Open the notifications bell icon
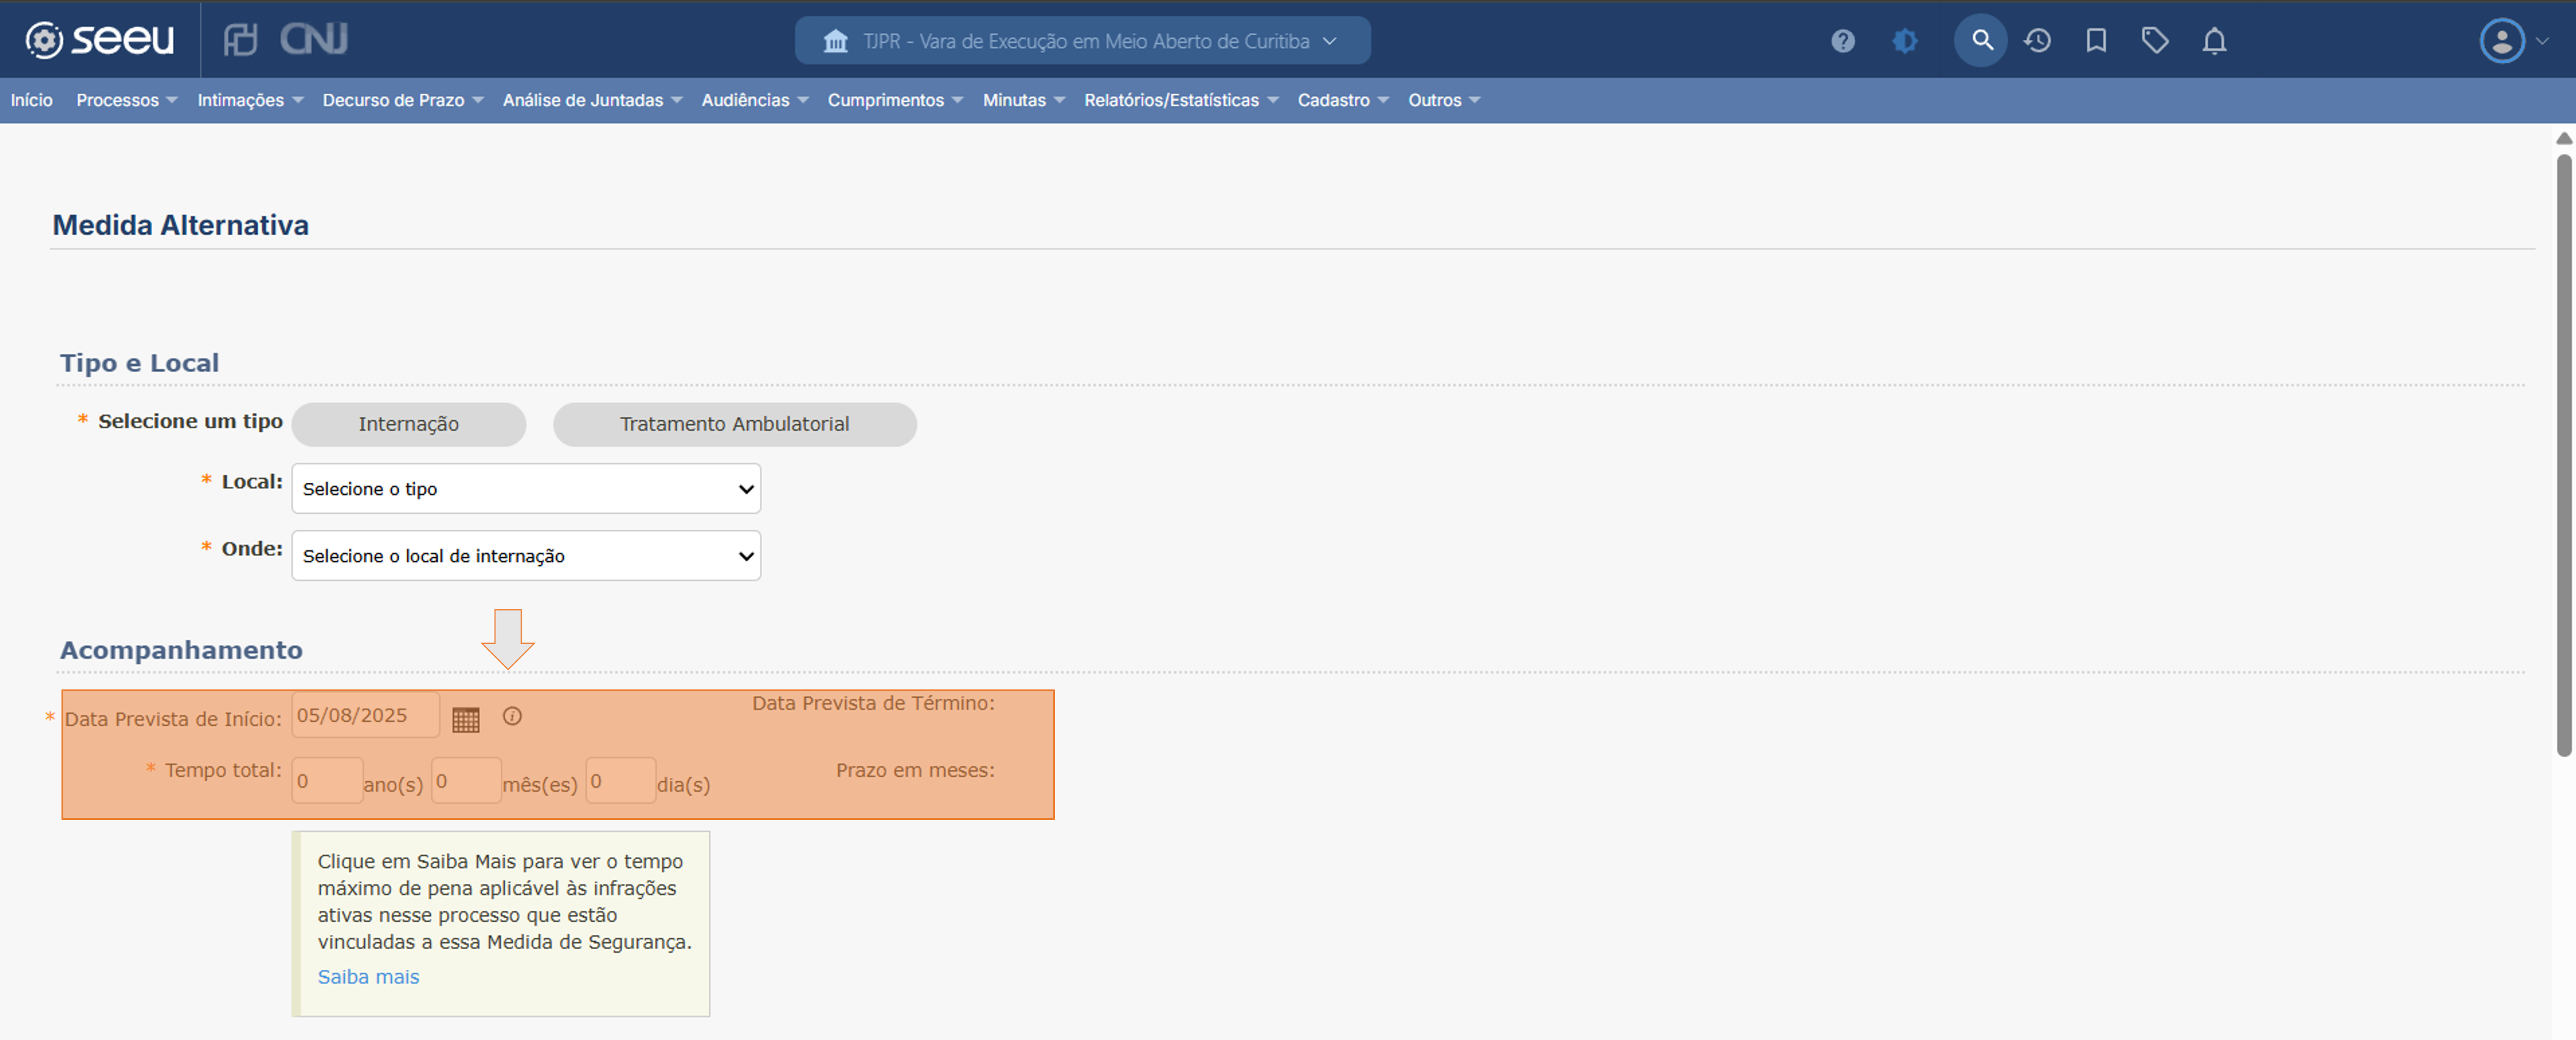Image resolution: width=2576 pixels, height=1040 pixels. pos(2214,41)
